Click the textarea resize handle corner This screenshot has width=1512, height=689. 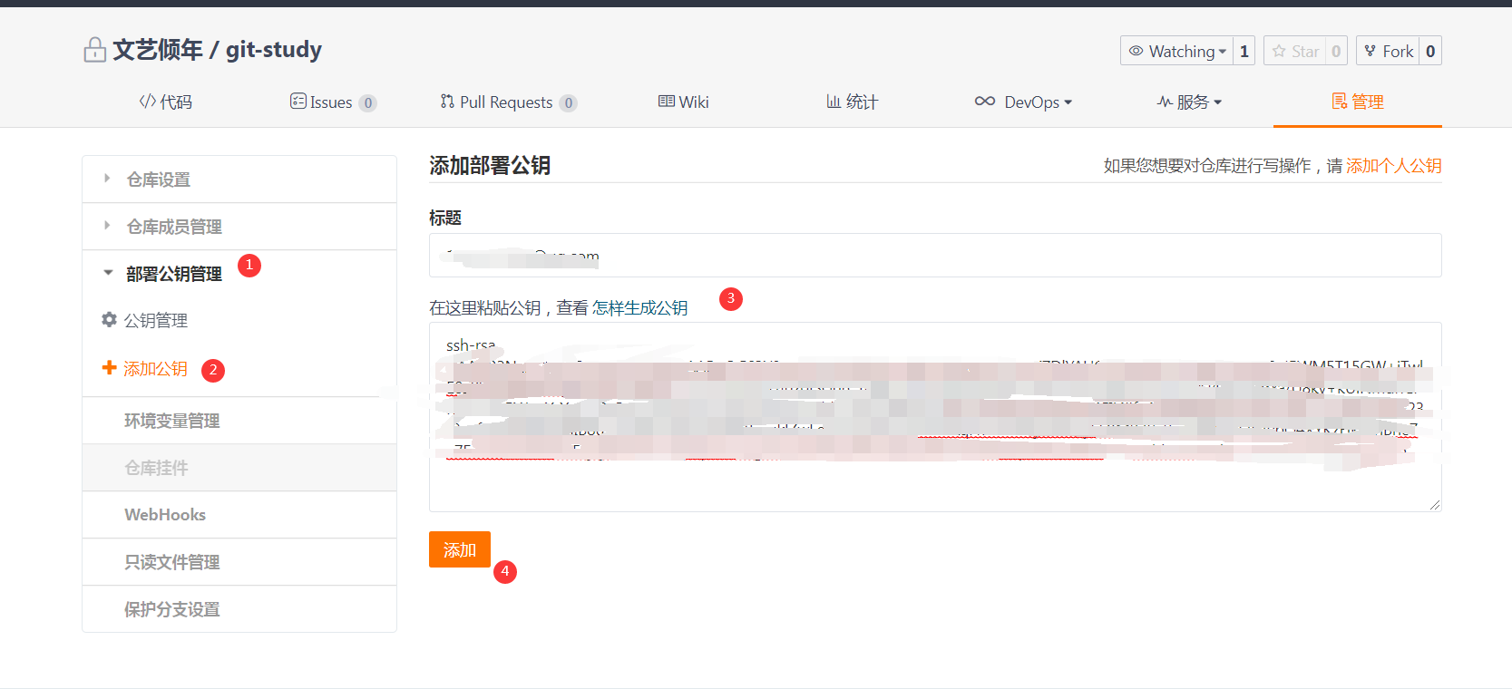pyautogui.click(x=1434, y=504)
